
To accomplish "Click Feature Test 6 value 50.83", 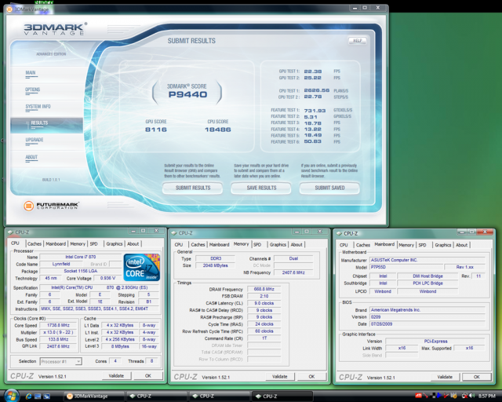I will (x=313, y=141).
